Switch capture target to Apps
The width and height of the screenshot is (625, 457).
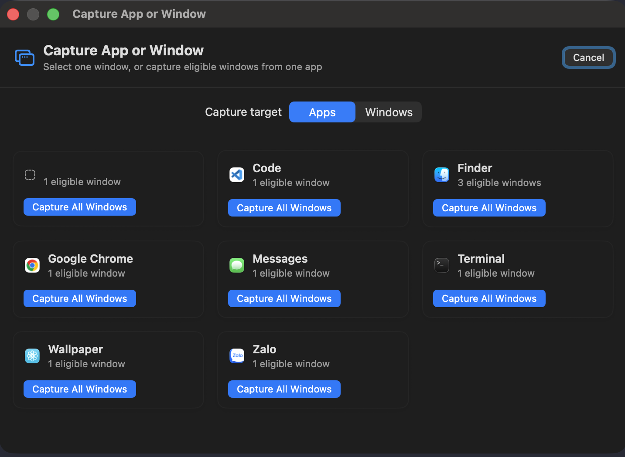pos(322,112)
